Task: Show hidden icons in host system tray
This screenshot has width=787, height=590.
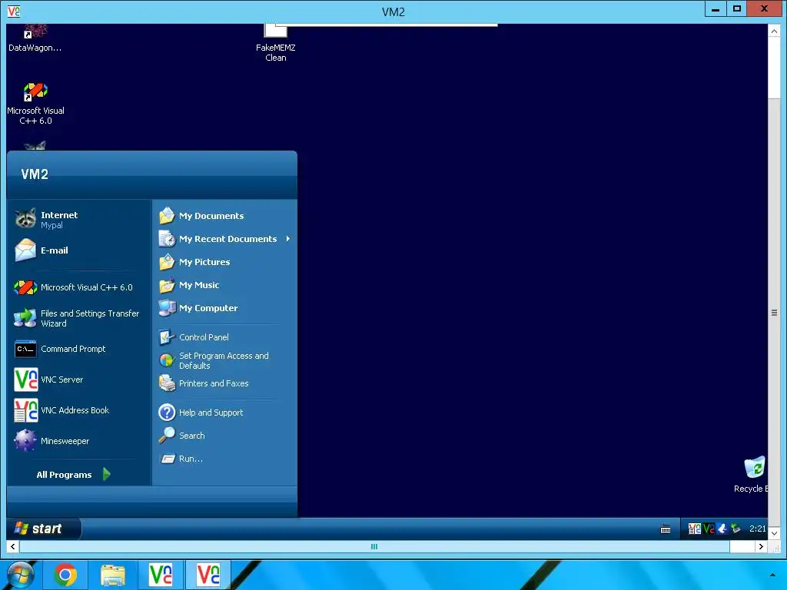Action: [772, 575]
